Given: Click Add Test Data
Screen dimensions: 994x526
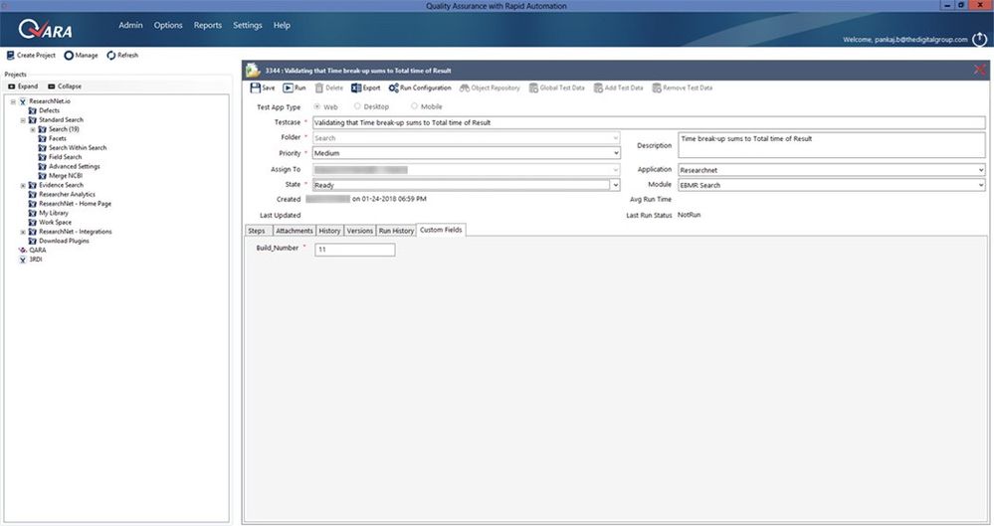Looking at the screenshot, I should [618, 88].
